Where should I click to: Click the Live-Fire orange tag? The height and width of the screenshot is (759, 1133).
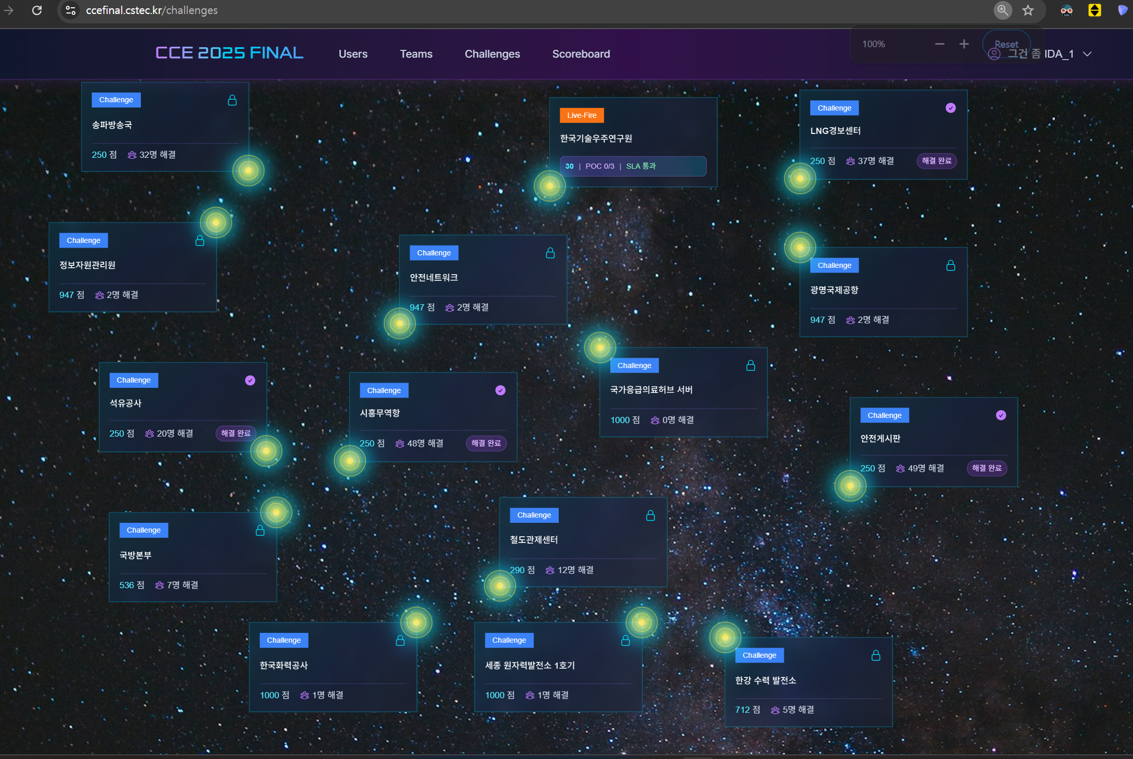[582, 115]
